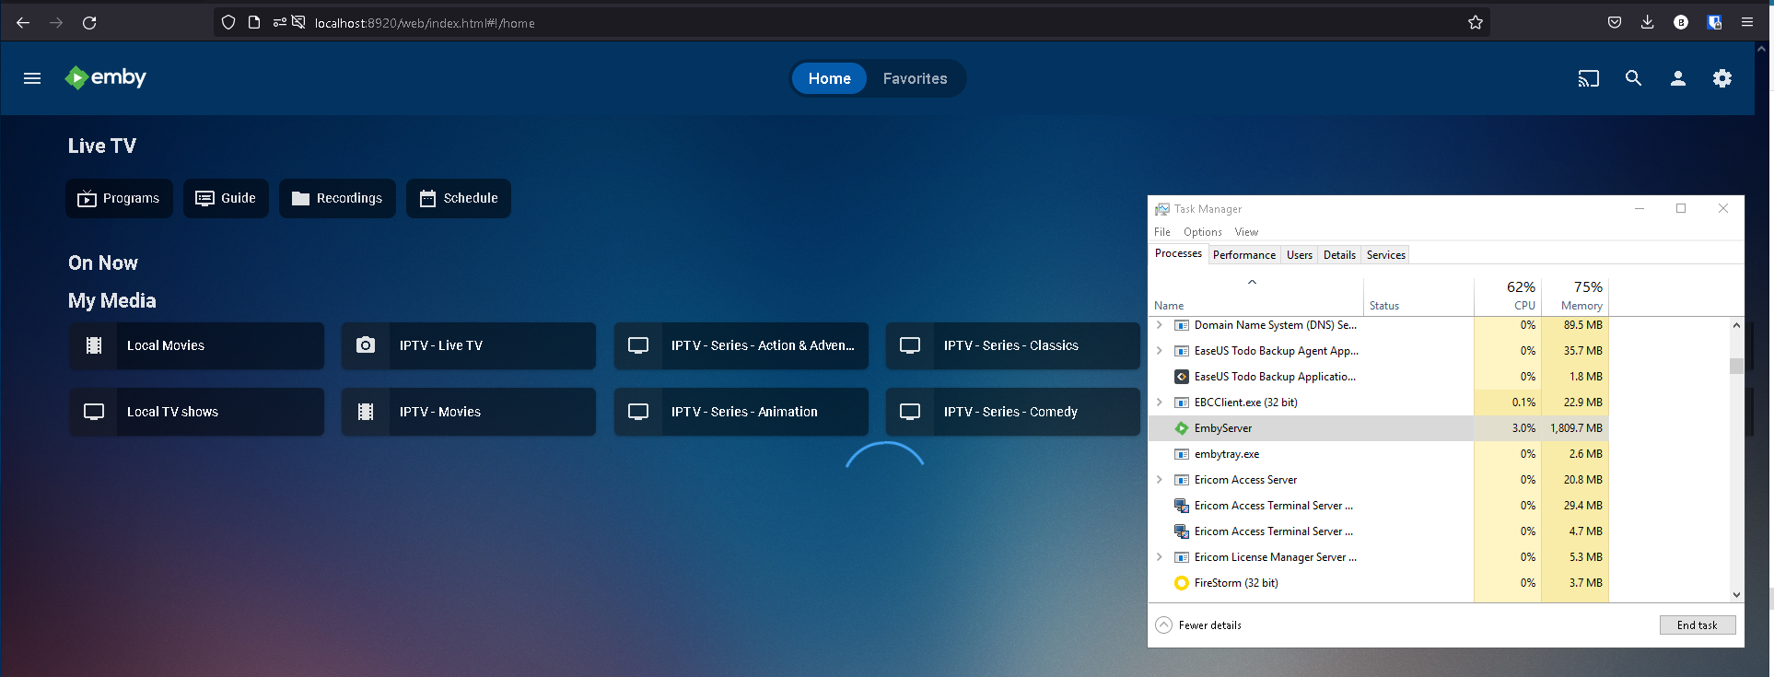Click the film icon on IPTV - Movies
The height and width of the screenshot is (677, 1774).
[366, 412]
